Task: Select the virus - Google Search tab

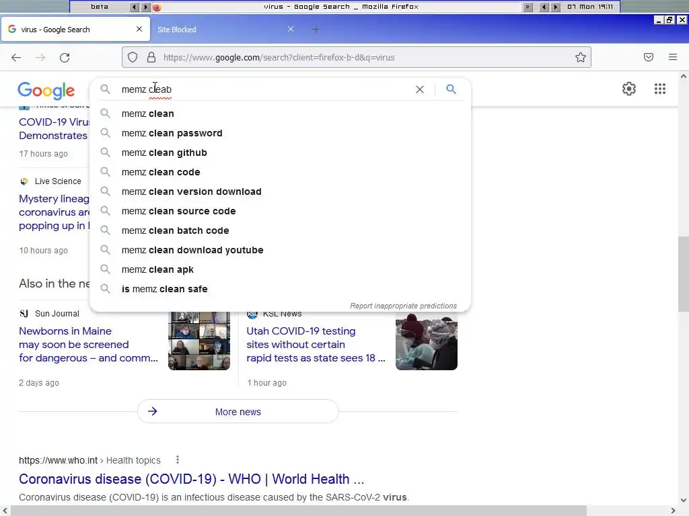Action: (75, 30)
